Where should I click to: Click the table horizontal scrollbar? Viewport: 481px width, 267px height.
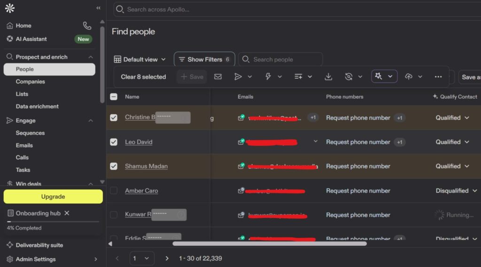[269, 244]
